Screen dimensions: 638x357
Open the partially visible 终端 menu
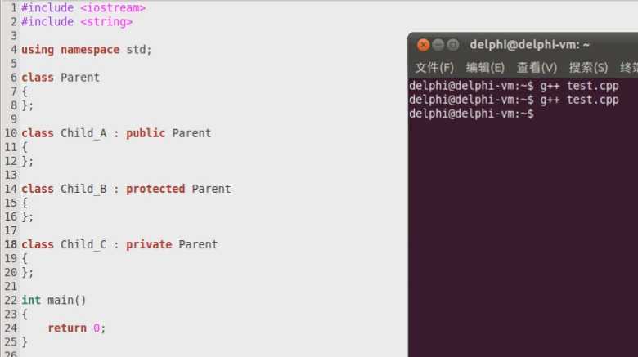[x=629, y=67]
